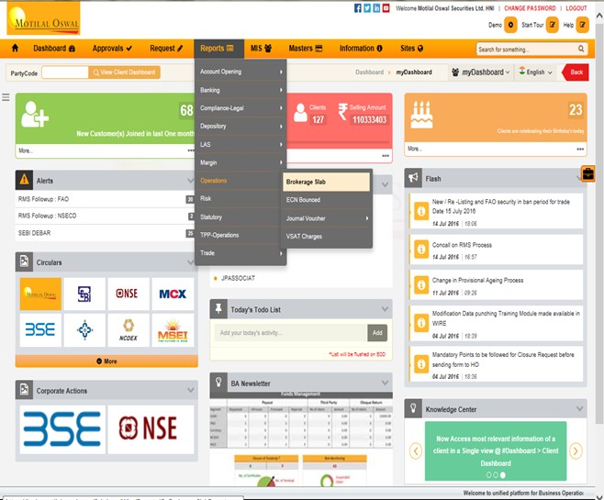This screenshot has height=500, width=604.
Task: Open BSE corporate actions logo
Action: pos(62,429)
